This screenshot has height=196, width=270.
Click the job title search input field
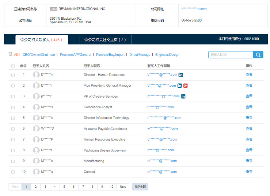231,55
